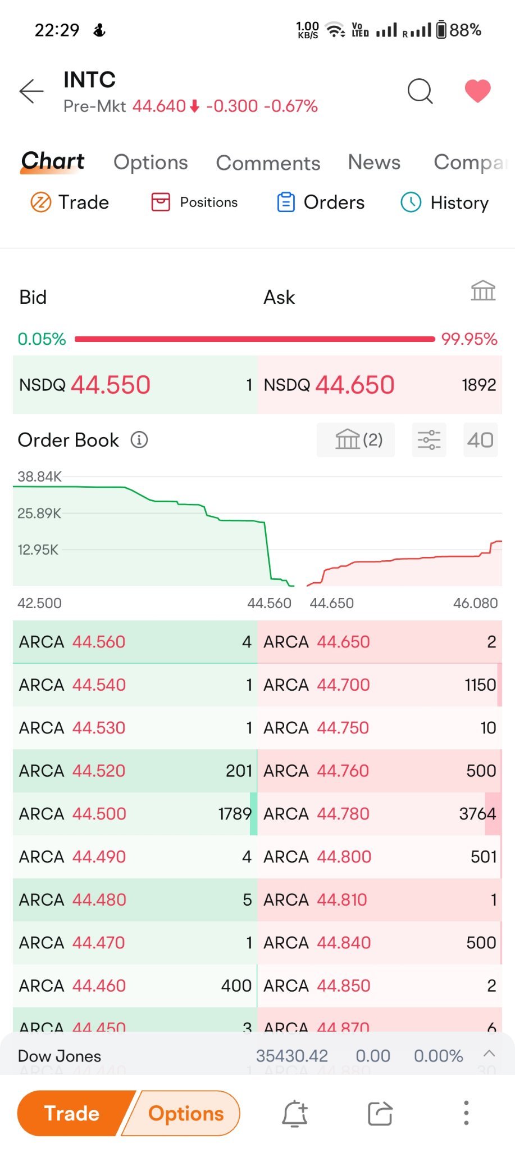Image resolution: width=515 pixels, height=1152 pixels.
Task: Tap the back arrow beside INTC
Action: pyautogui.click(x=31, y=91)
